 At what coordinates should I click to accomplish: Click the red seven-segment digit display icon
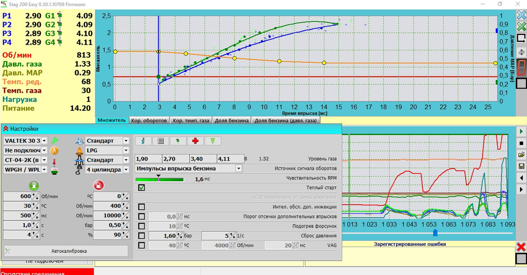[521, 68]
